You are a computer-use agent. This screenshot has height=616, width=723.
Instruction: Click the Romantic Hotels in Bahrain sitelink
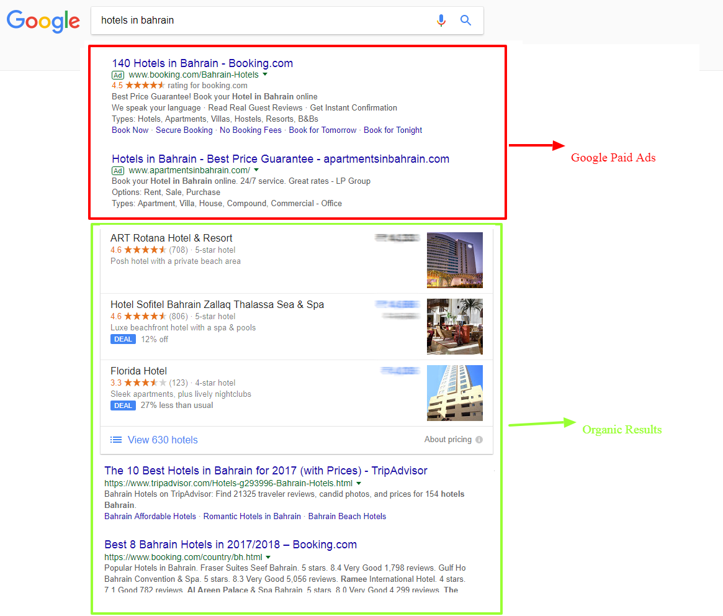coord(252,516)
